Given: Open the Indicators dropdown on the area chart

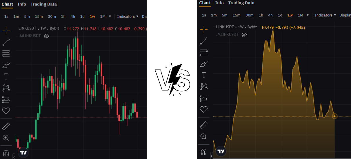Looking at the screenshot, I should pyautogui.click(x=325, y=15).
